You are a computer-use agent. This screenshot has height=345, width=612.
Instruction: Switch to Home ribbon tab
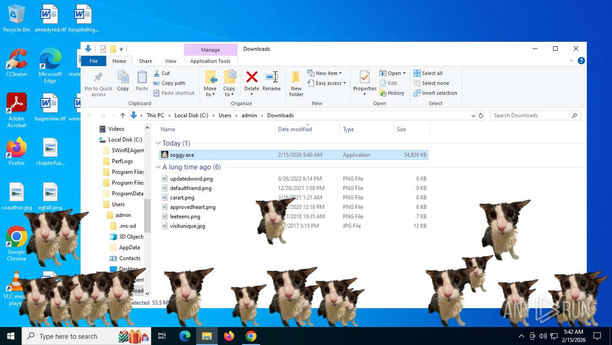119,61
